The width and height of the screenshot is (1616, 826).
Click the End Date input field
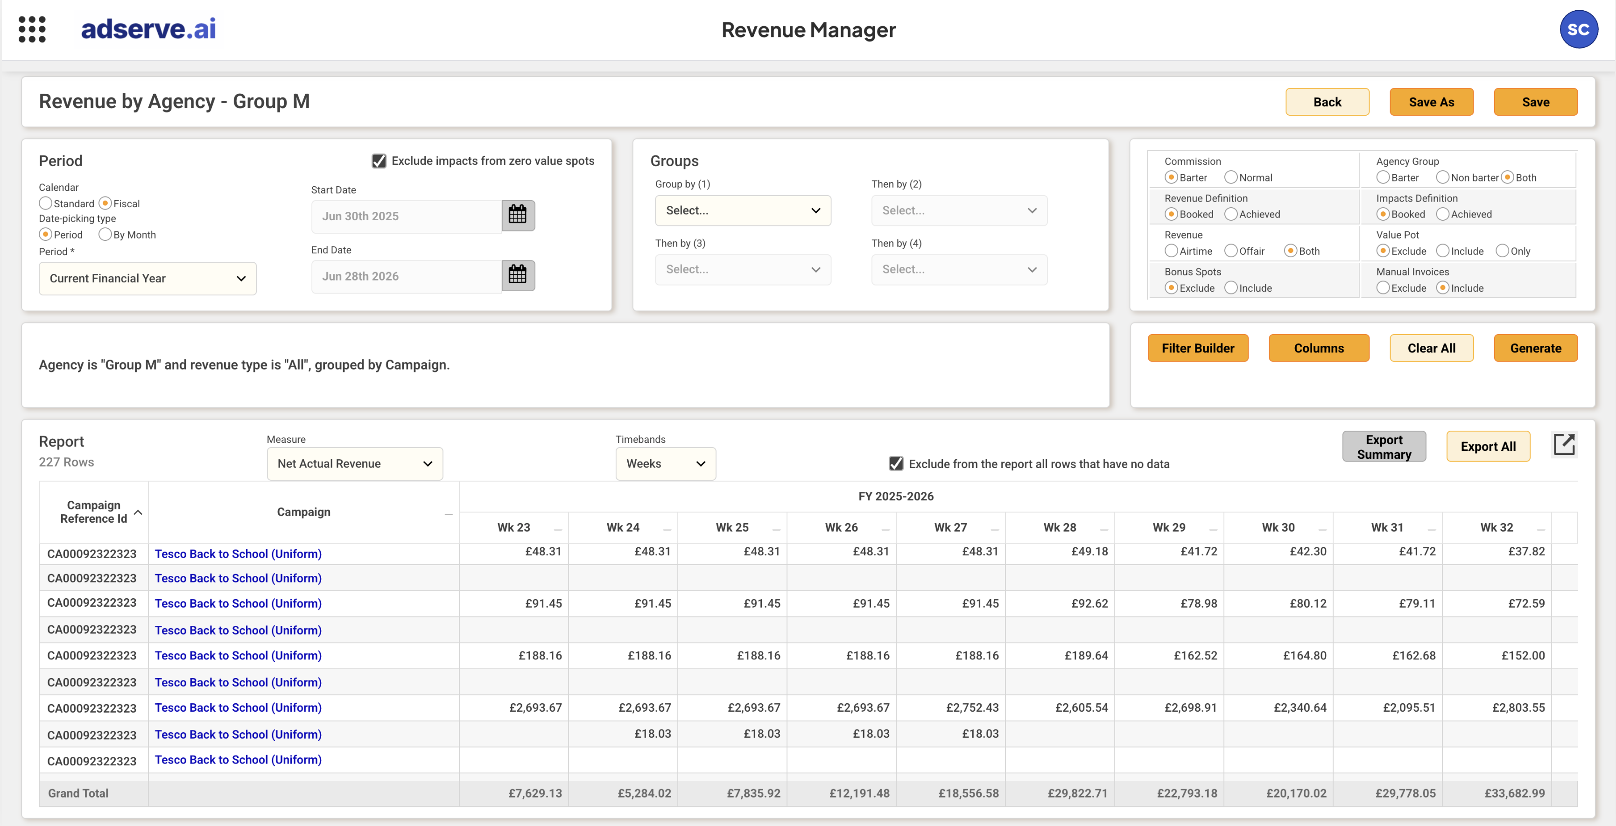coord(406,276)
